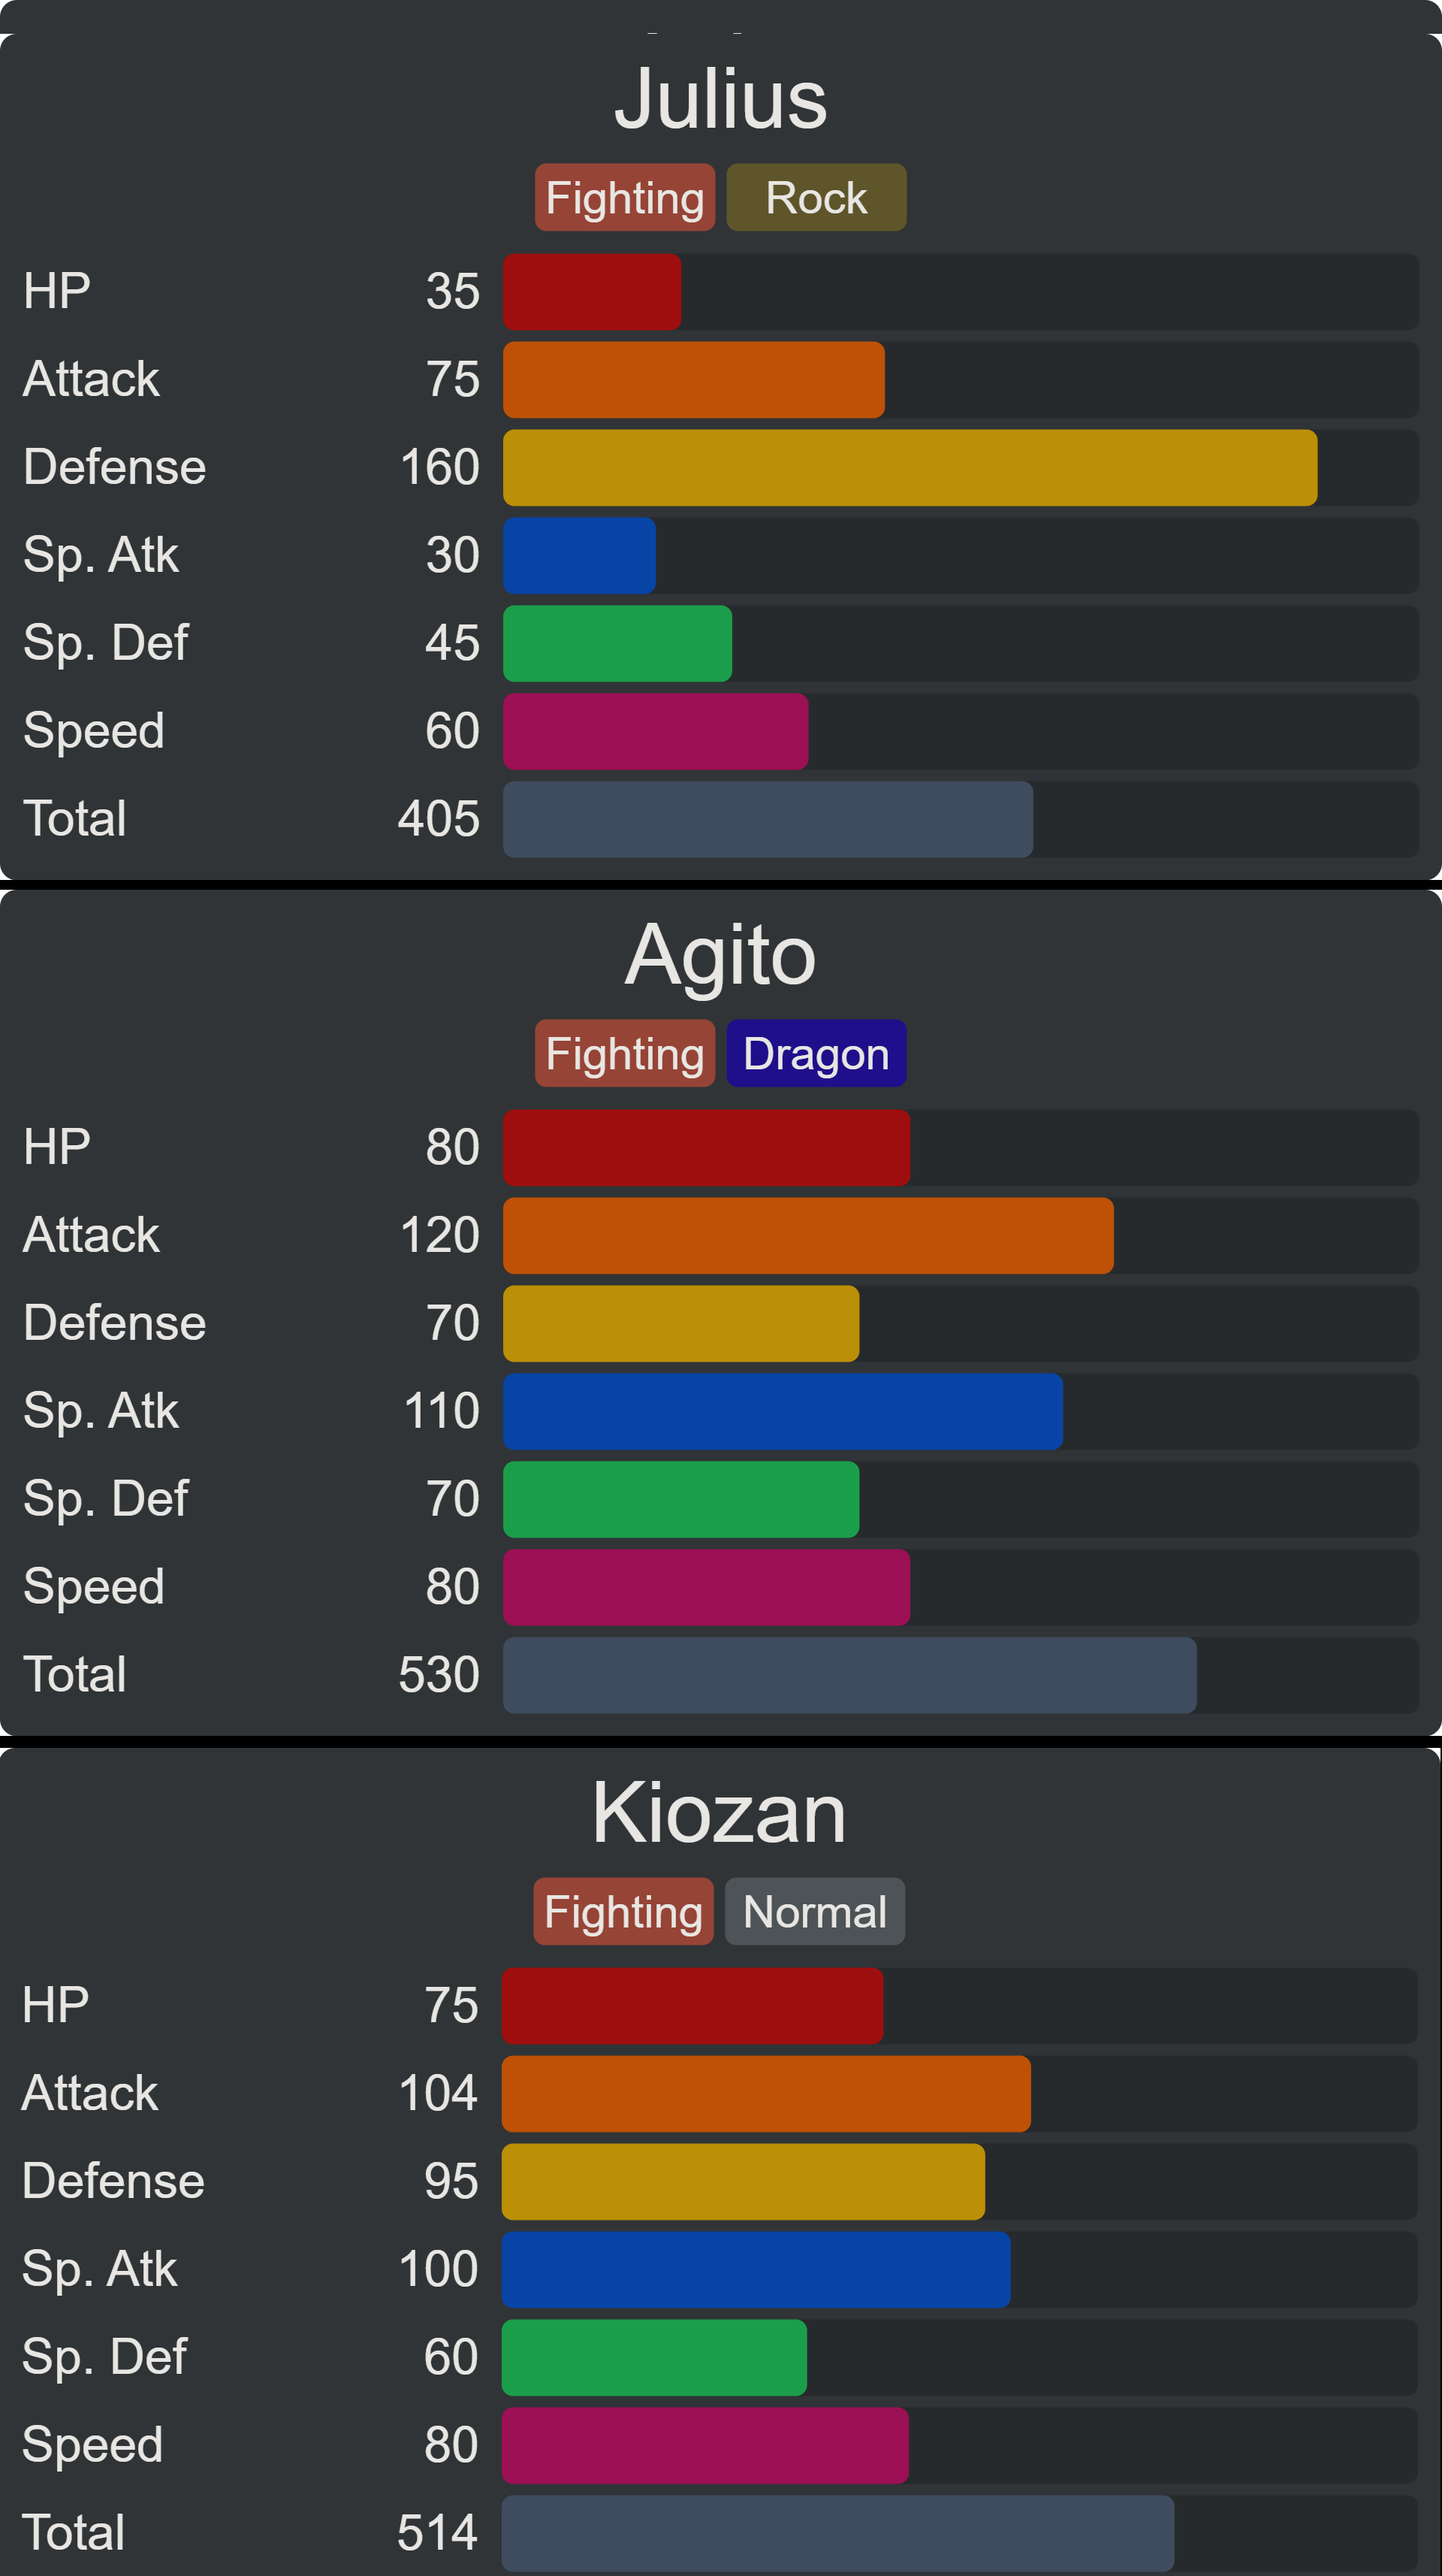The width and height of the screenshot is (1442, 2576).
Task: Click the Dragon type badge
Action: 816,1053
